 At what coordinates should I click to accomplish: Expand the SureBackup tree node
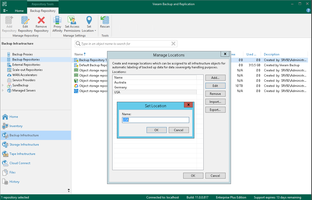point(3,85)
